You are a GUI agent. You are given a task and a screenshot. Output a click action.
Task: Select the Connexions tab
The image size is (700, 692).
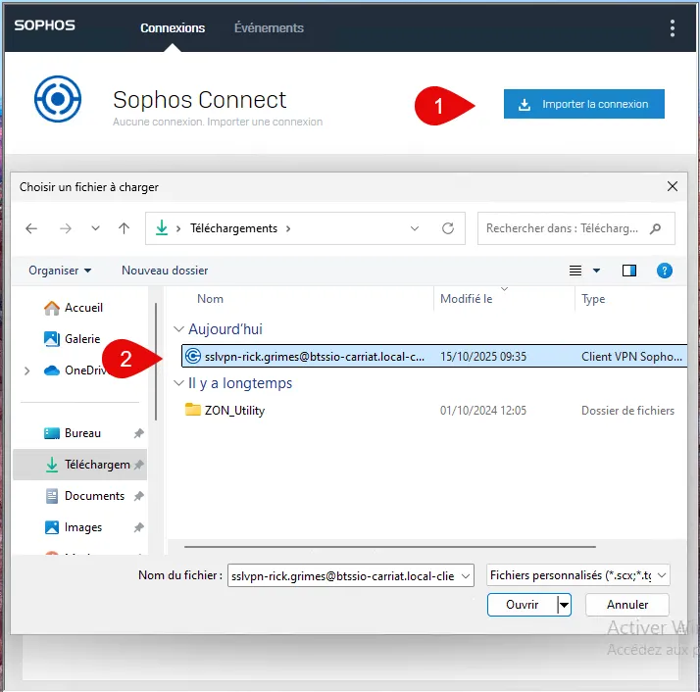173,27
